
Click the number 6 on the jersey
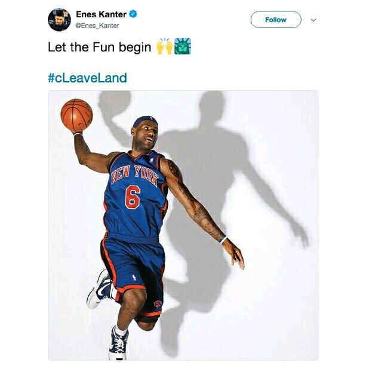point(133,197)
